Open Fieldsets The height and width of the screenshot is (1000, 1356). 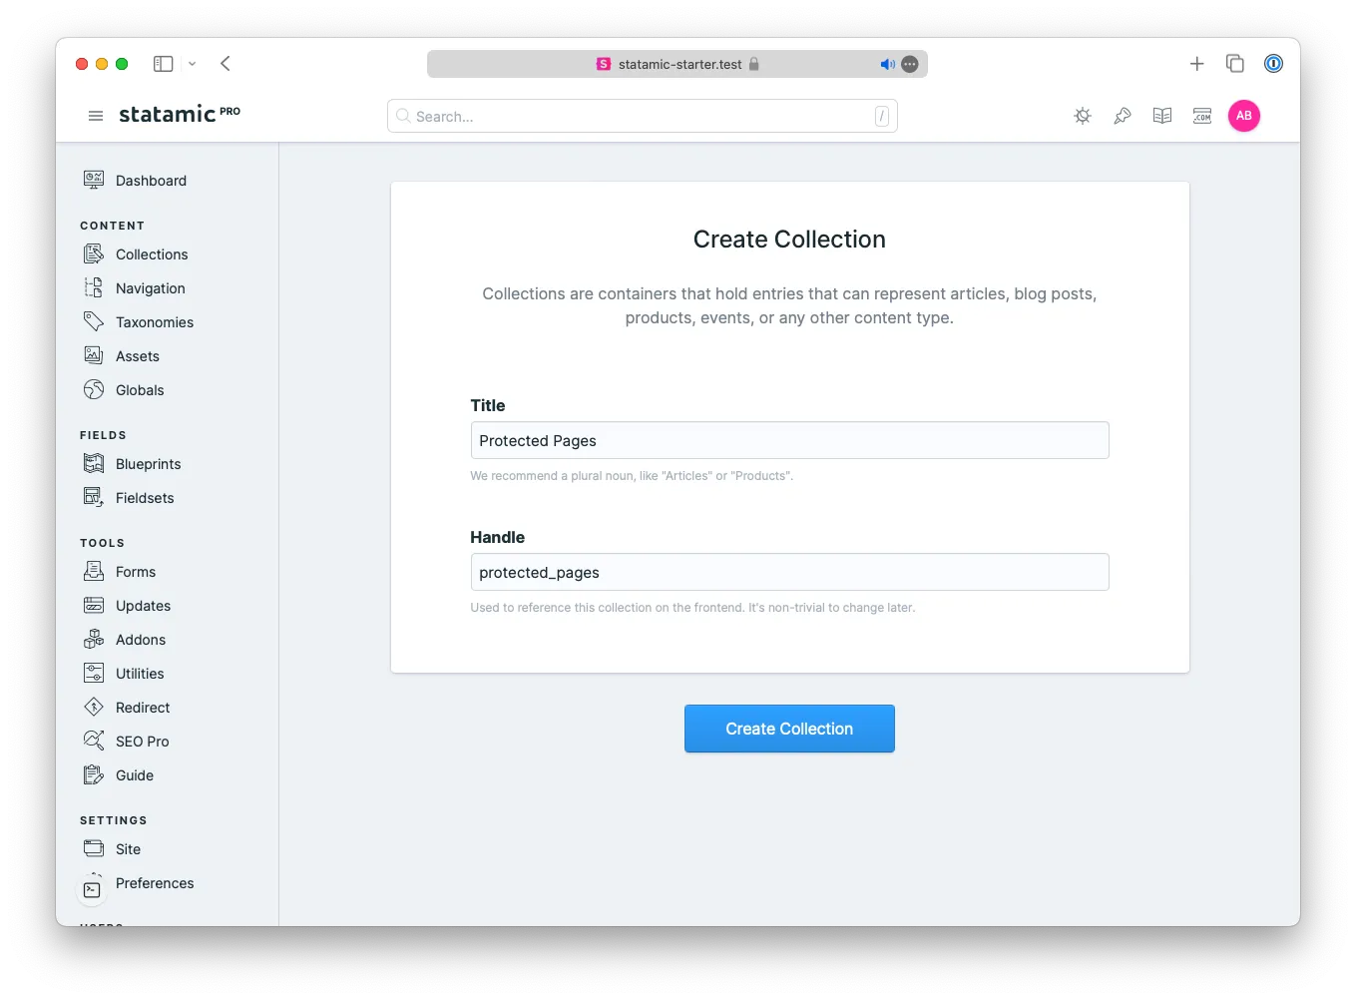point(145,498)
